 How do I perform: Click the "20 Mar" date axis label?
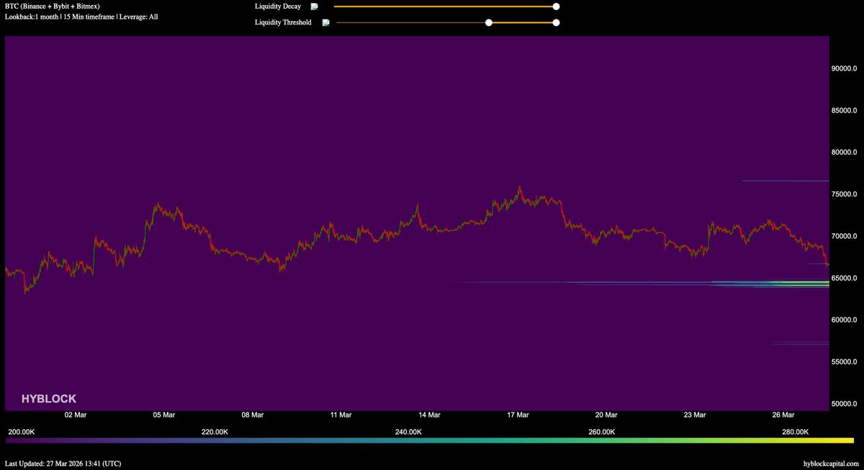pyautogui.click(x=606, y=415)
